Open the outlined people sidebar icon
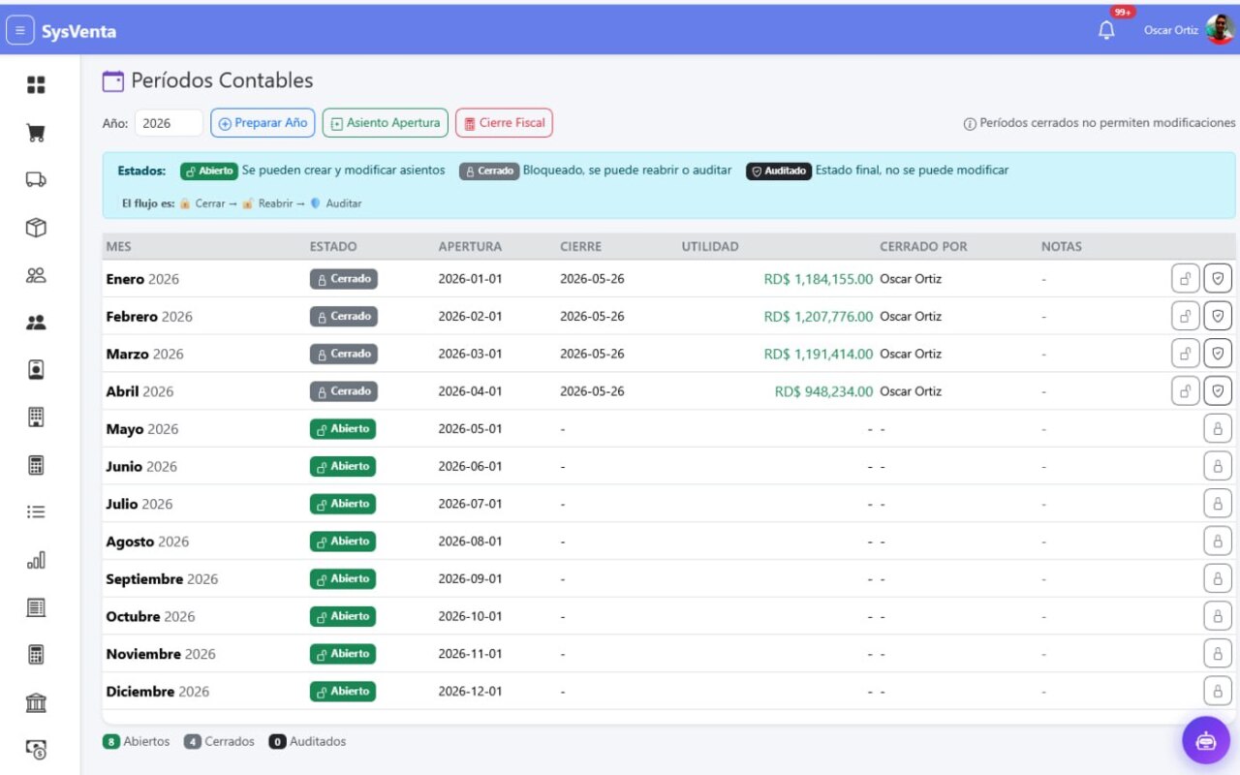The height and width of the screenshot is (775, 1240). click(36, 275)
